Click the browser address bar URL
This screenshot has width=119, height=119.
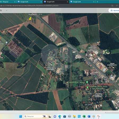29,6
